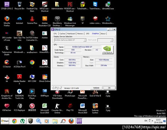This screenshot has width=167, height=130.
Task: Open uTorrent from the taskbar
Action: 23,121
